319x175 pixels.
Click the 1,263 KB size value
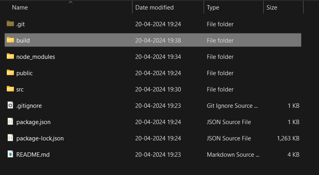(288, 138)
